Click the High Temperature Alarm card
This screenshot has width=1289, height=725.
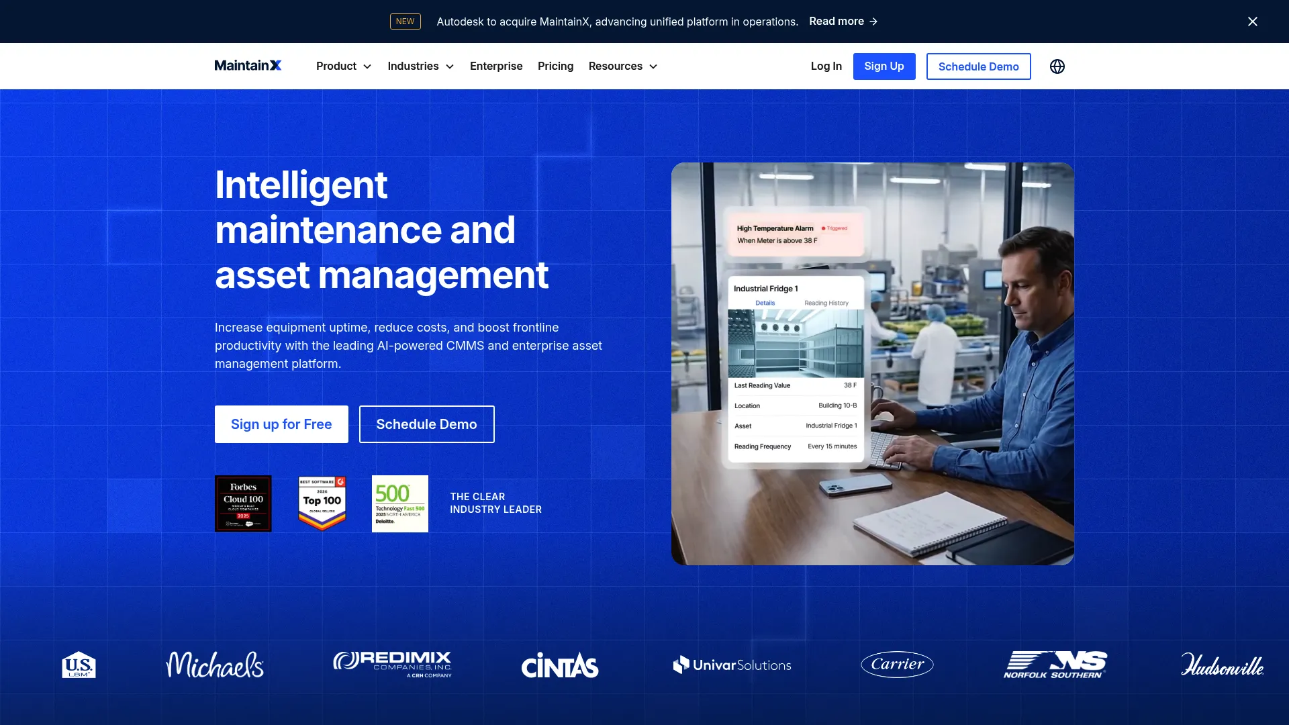click(x=796, y=234)
